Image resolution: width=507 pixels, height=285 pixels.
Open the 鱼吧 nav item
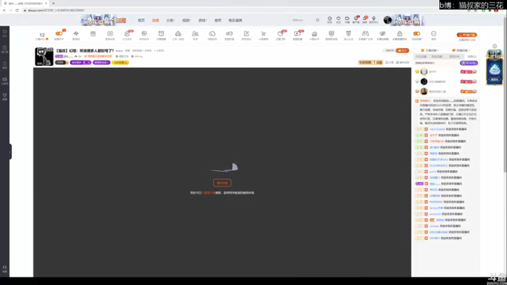pos(218,20)
